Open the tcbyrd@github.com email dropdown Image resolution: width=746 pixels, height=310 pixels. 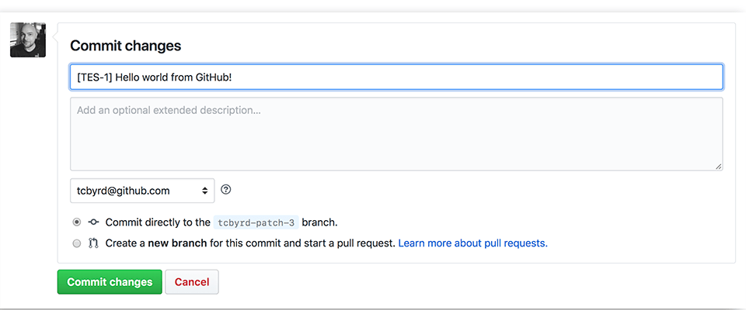click(x=141, y=191)
